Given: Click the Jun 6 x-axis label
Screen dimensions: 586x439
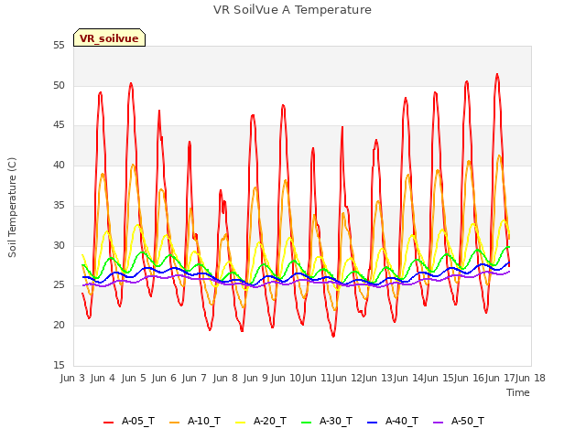Looking at the screenshot, I should 164,378.
